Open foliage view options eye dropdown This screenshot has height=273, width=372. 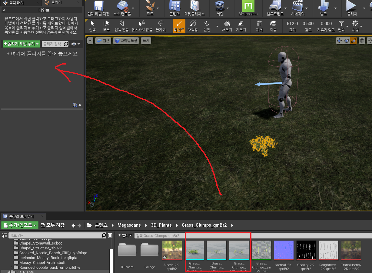click(75, 44)
